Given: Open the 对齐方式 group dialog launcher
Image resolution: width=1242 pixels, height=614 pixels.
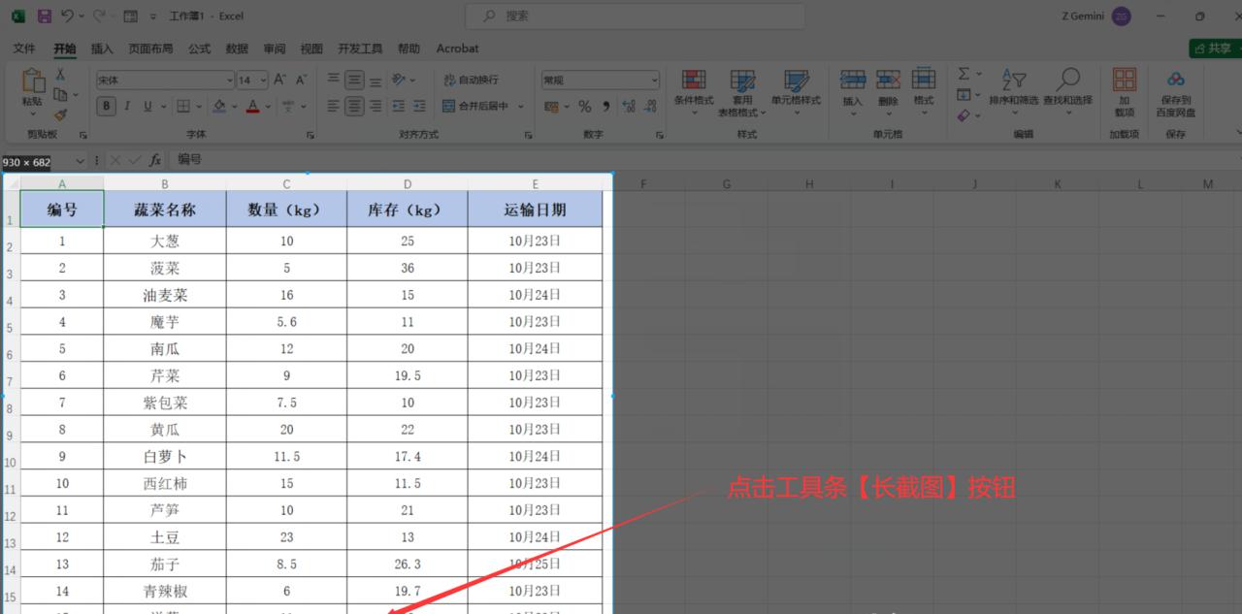Looking at the screenshot, I should coord(529,135).
